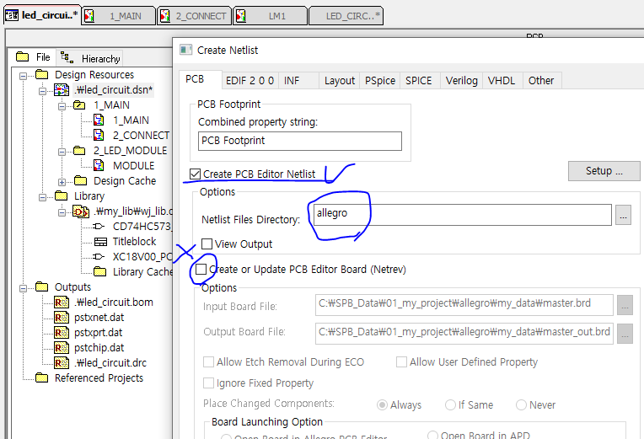
Task: Browse for Input Board File
Action: pyautogui.click(x=625, y=305)
